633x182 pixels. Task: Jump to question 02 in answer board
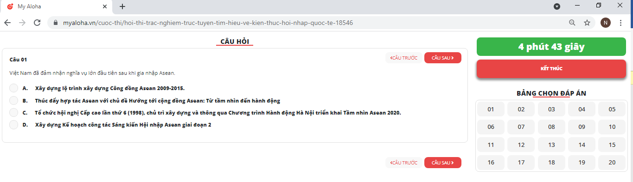tap(521, 109)
